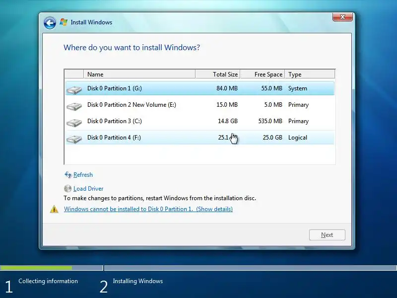Click drive icon for Disk 0 Partition 3
The width and height of the screenshot is (397, 298).
[x=74, y=123]
